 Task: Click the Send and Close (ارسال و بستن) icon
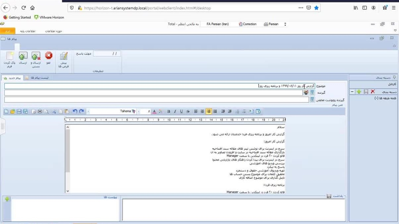pos(36,56)
